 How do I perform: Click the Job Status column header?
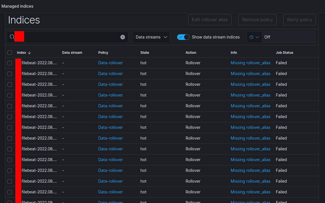284,53
